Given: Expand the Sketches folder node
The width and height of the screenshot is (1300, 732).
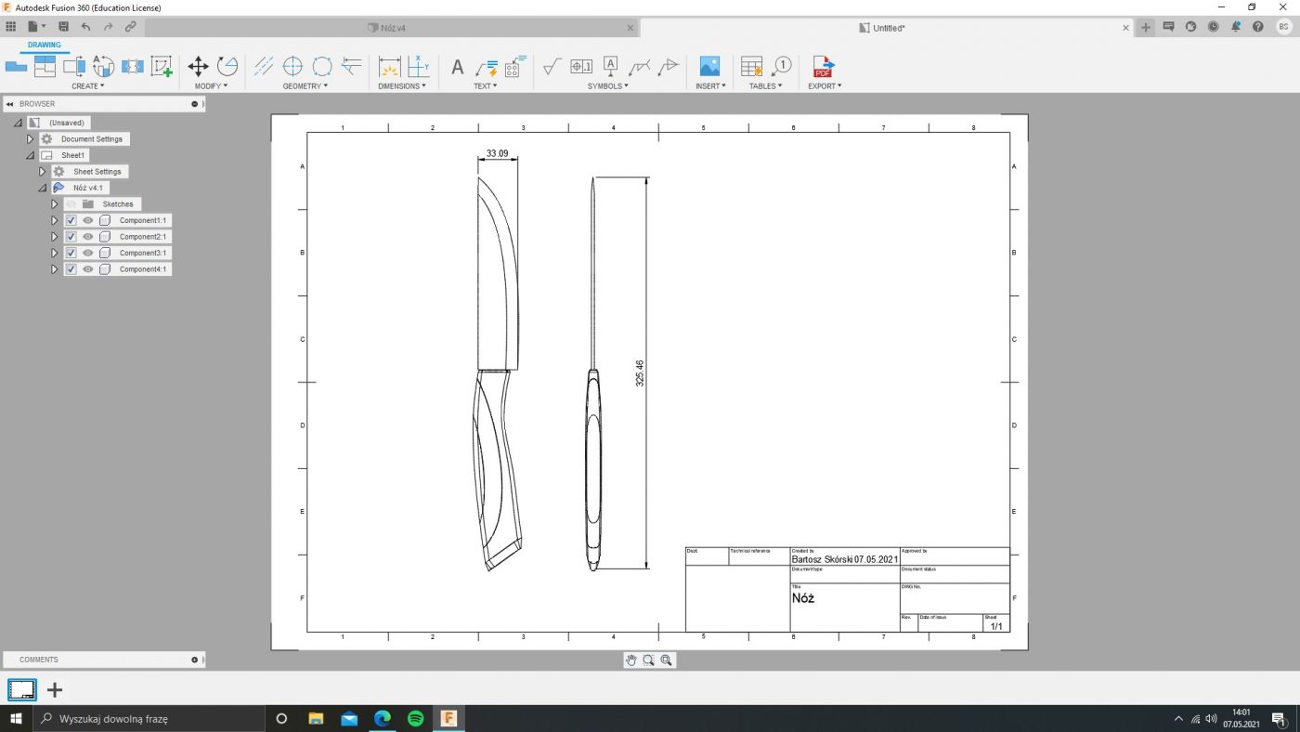Looking at the screenshot, I should click(x=54, y=204).
